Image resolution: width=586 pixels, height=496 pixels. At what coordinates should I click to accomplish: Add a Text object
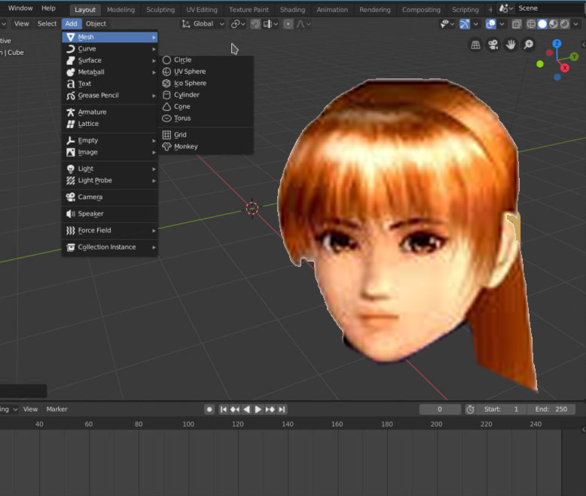coord(110,84)
